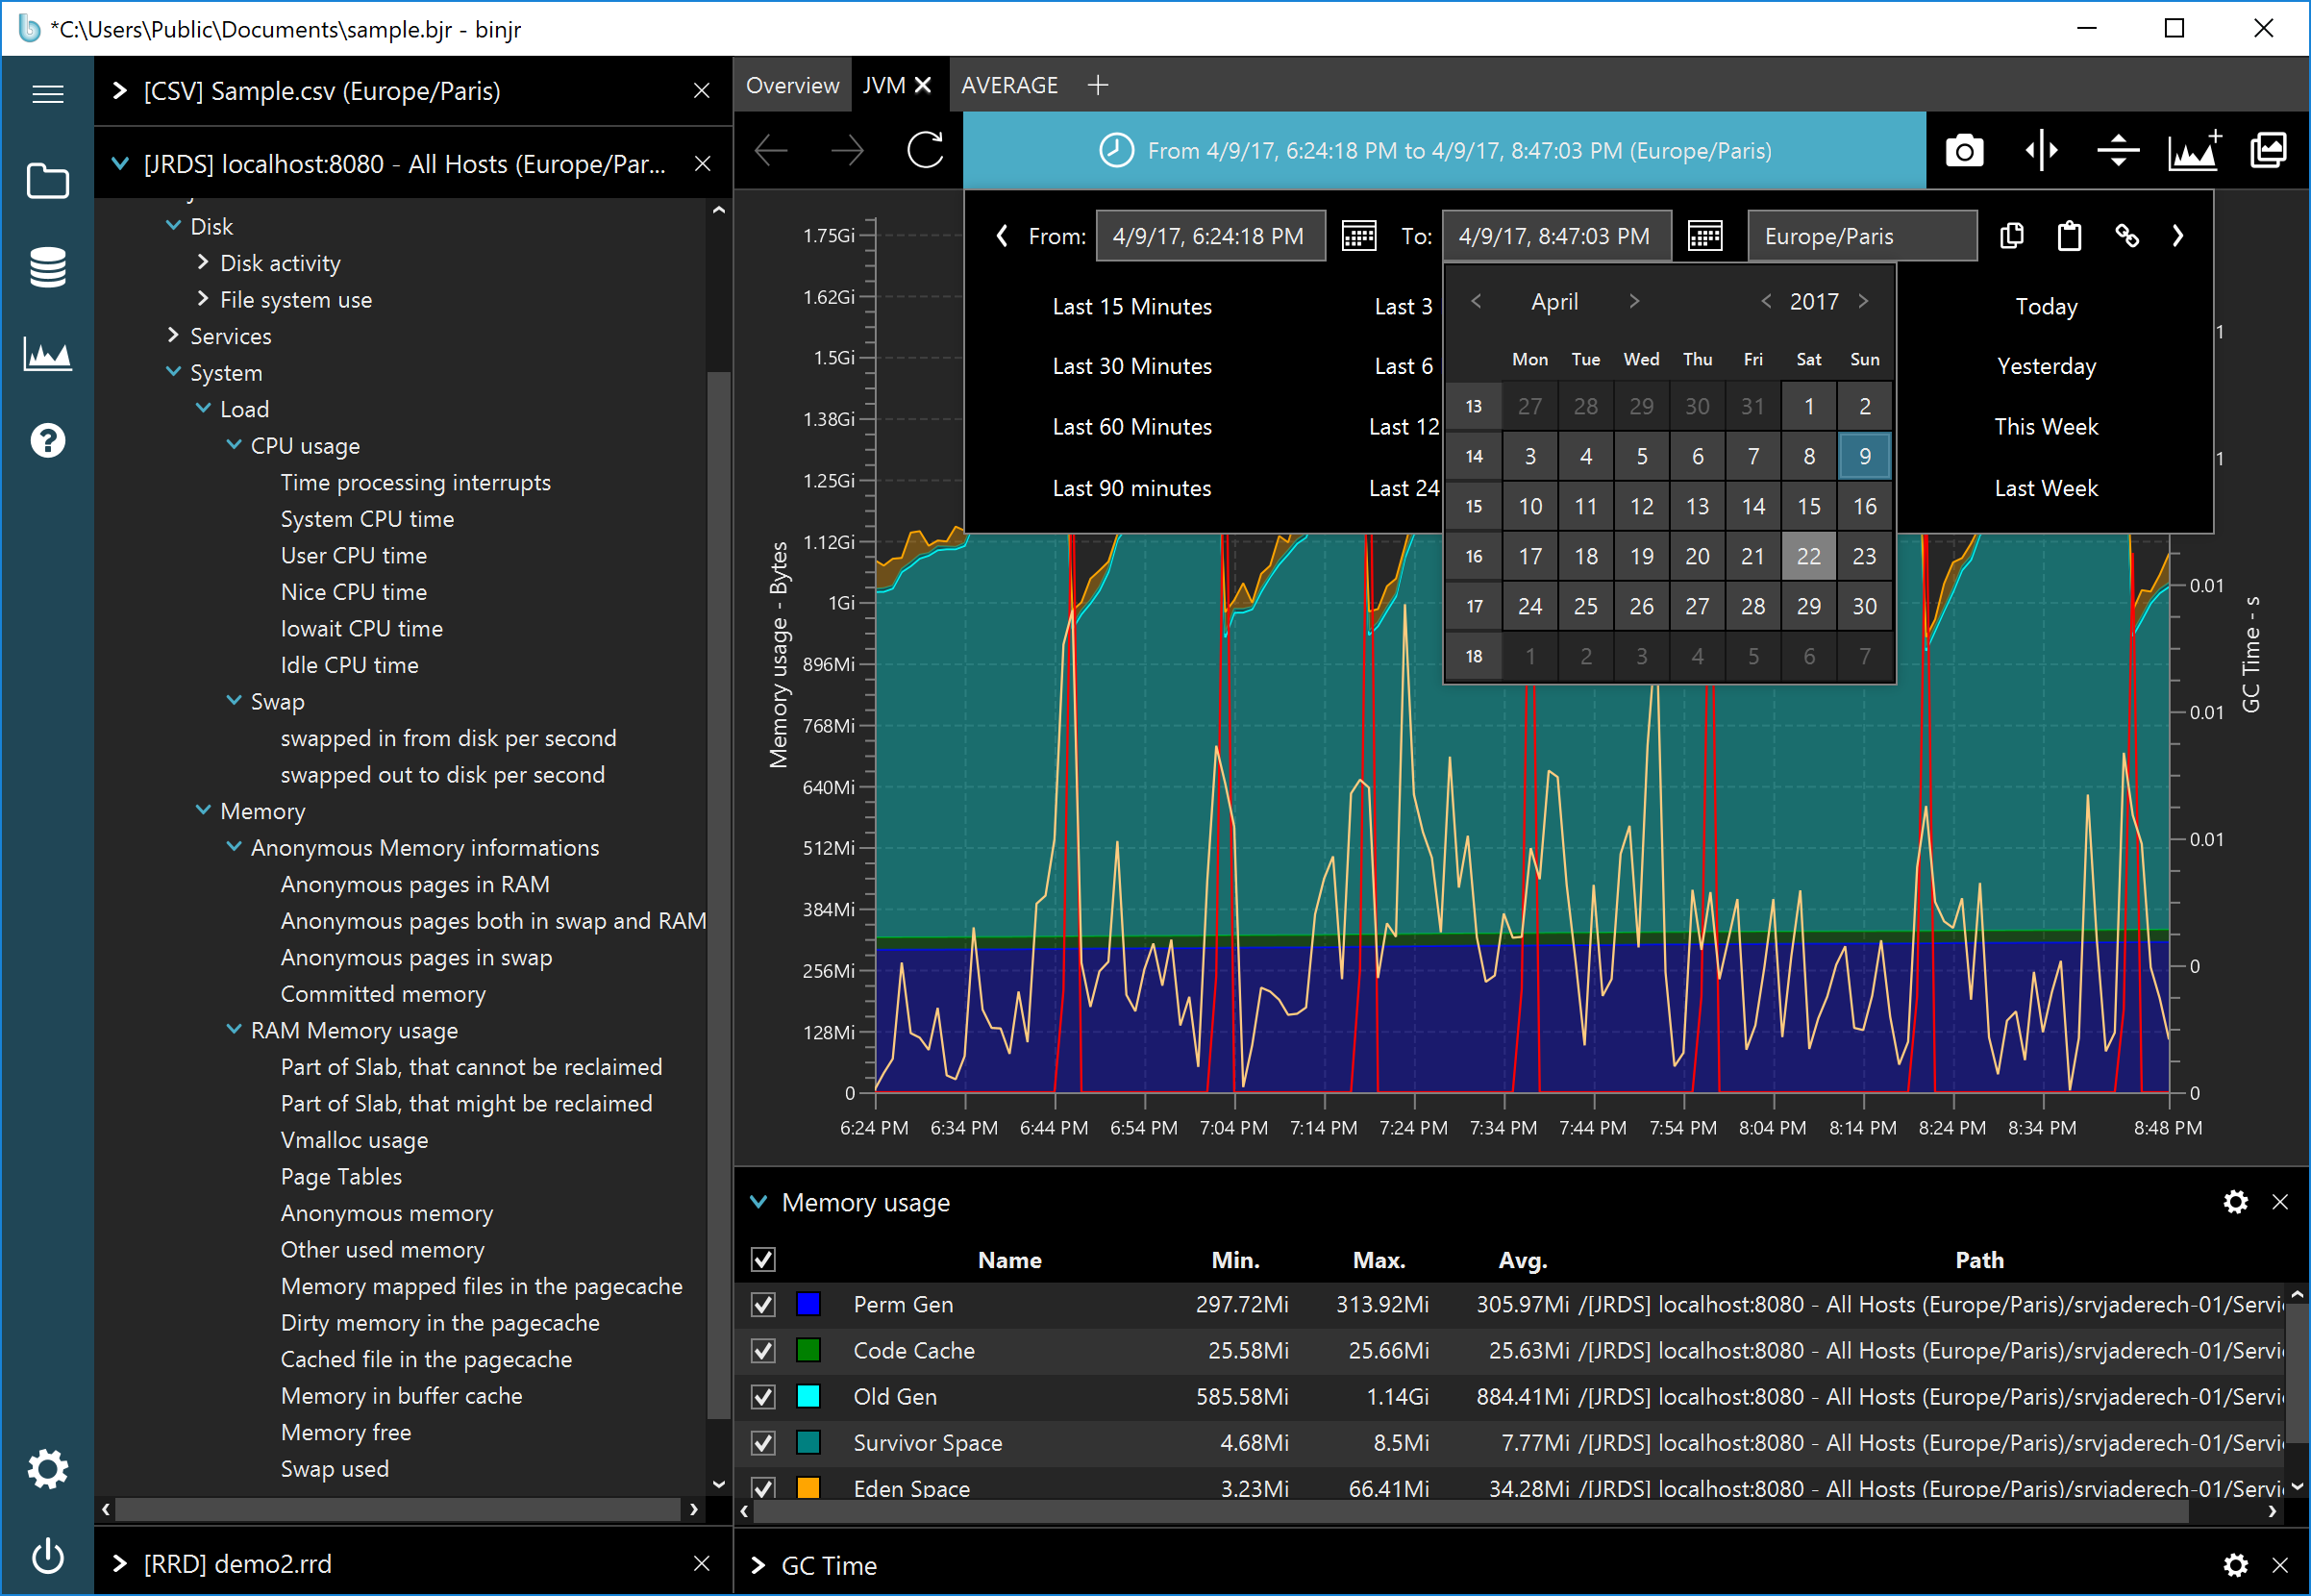Image resolution: width=2311 pixels, height=1596 pixels.
Task: Select Last 90 minutes preset
Action: pyautogui.click(x=1131, y=488)
